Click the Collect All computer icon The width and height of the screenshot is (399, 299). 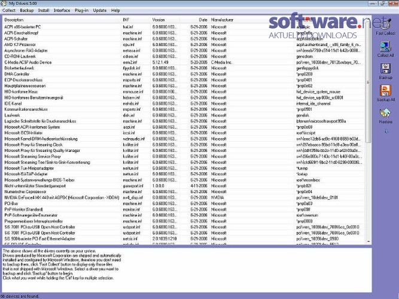(x=385, y=46)
